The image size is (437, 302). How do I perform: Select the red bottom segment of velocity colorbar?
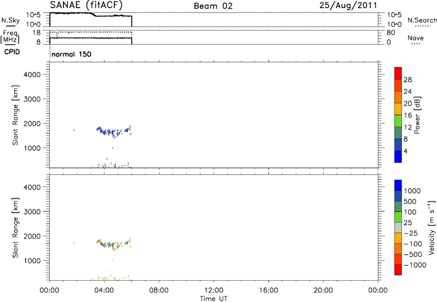(398, 270)
